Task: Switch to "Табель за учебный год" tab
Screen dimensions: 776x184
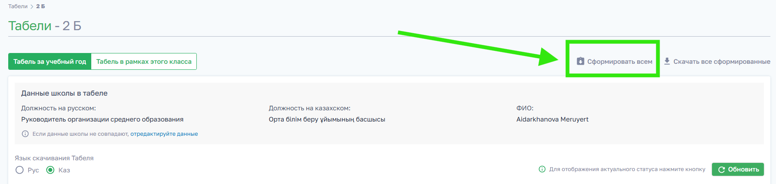Action: click(50, 62)
